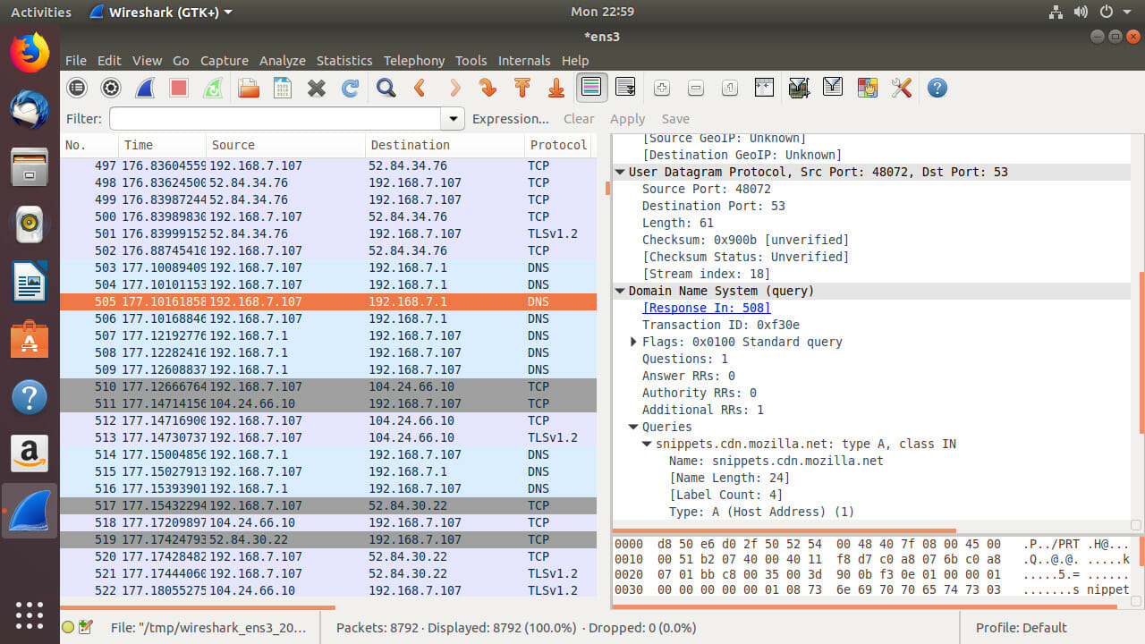Sort by the Destination column header

(x=445, y=145)
